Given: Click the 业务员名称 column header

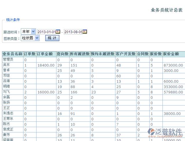Looking at the screenshot, I should 12,54.
